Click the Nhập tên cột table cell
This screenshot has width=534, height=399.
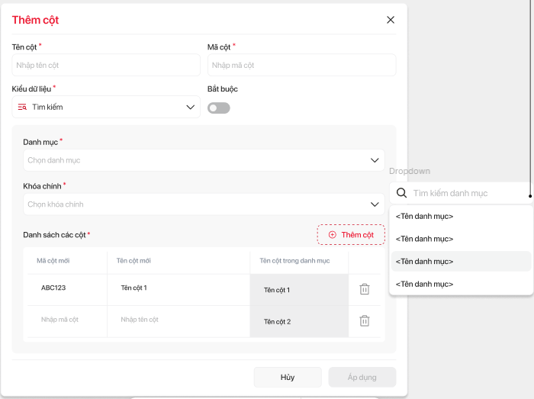click(140, 320)
